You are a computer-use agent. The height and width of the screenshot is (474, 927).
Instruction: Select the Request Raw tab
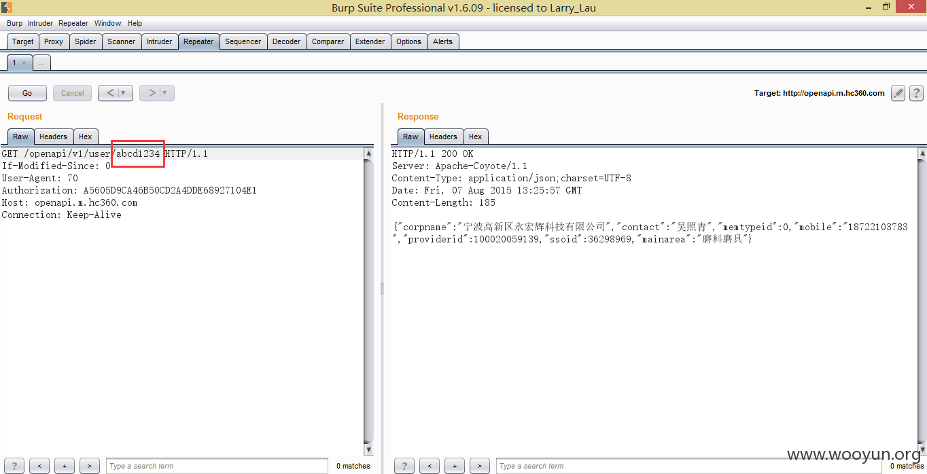coord(20,136)
